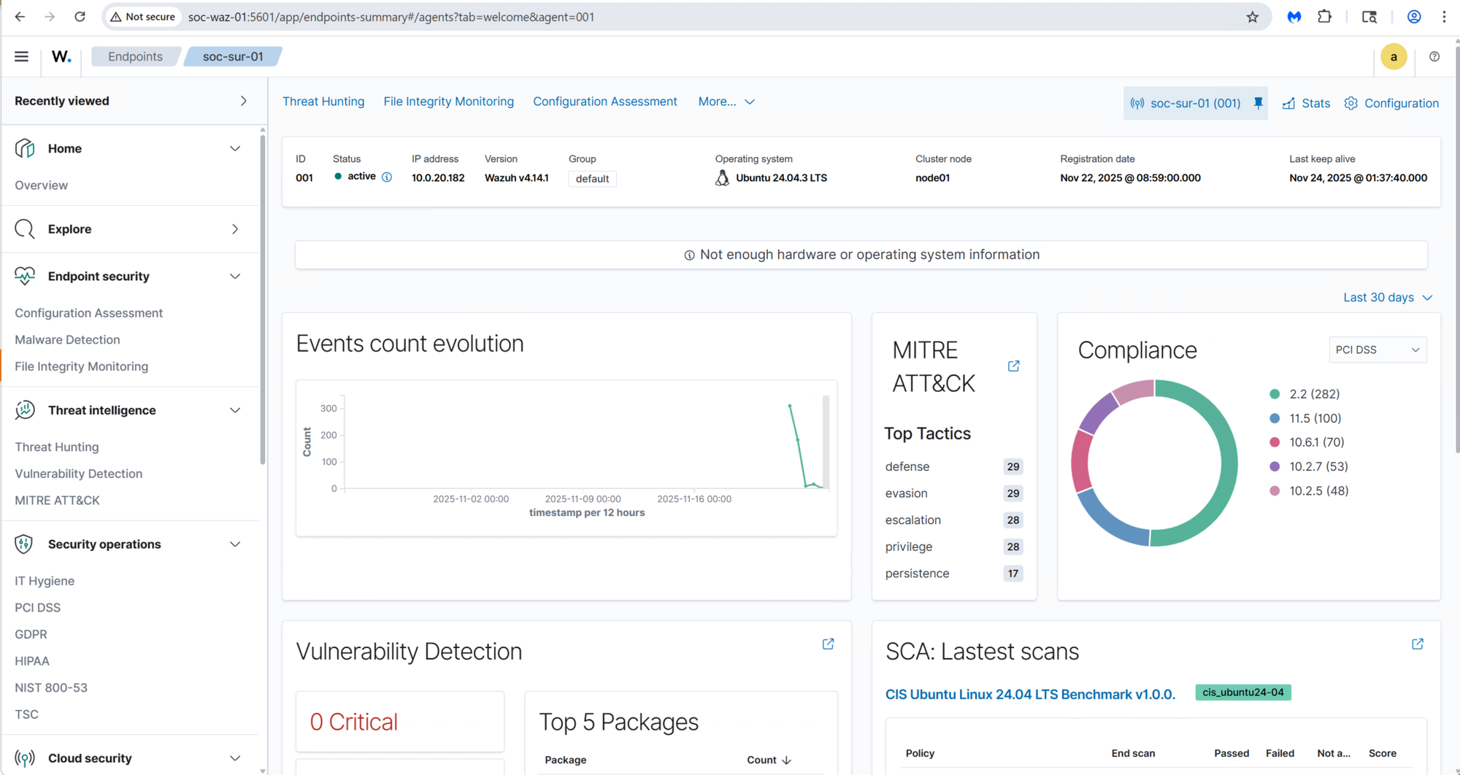Open the hamburger navigation menu
Screen dimensions: 1460x775
click(x=21, y=57)
